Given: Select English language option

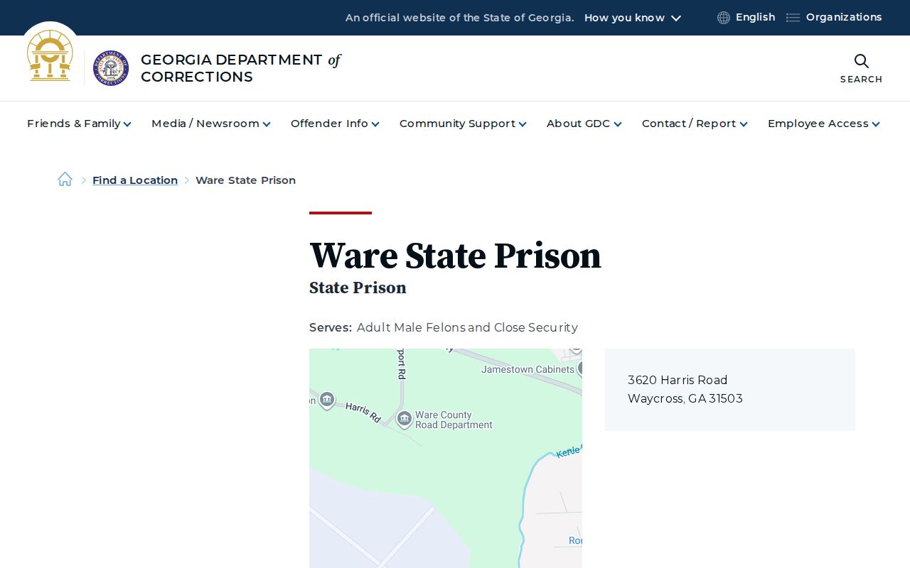Looking at the screenshot, I should click(x=755, y=17).
